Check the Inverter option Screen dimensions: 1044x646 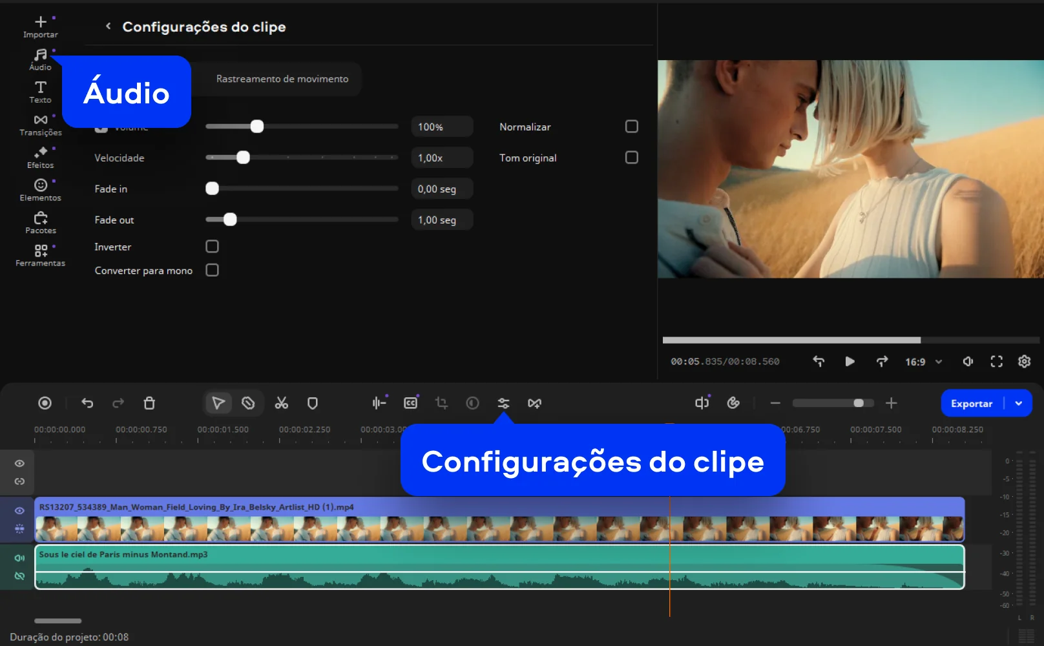point(212,247)
